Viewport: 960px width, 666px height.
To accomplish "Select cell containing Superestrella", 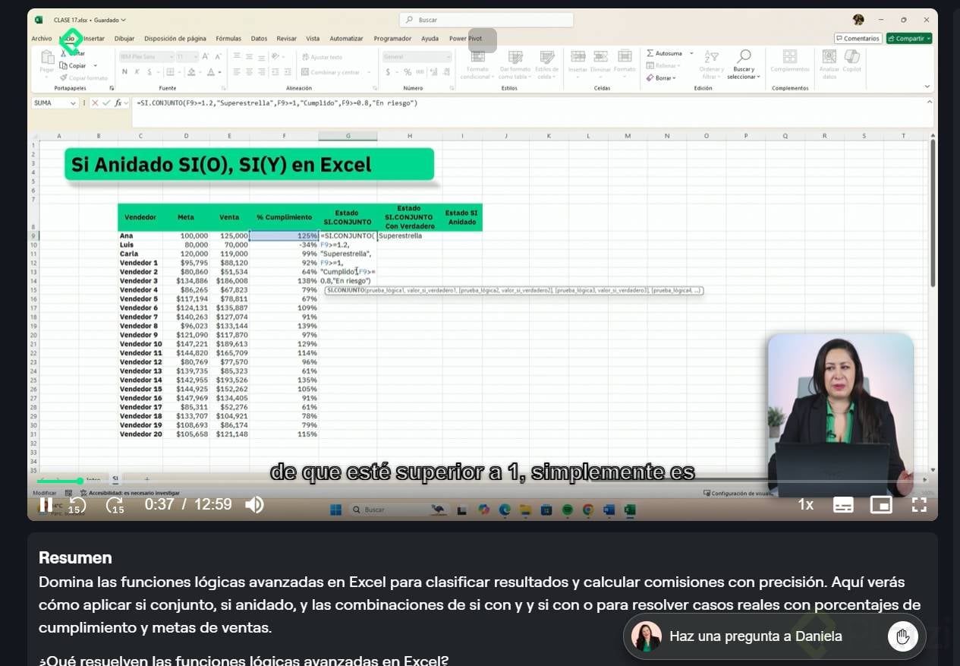I will click(409, 236).
